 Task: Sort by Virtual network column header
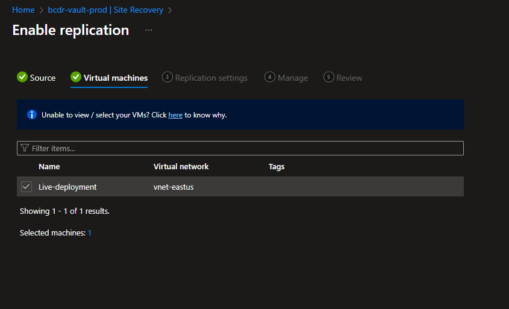point(181,166)
